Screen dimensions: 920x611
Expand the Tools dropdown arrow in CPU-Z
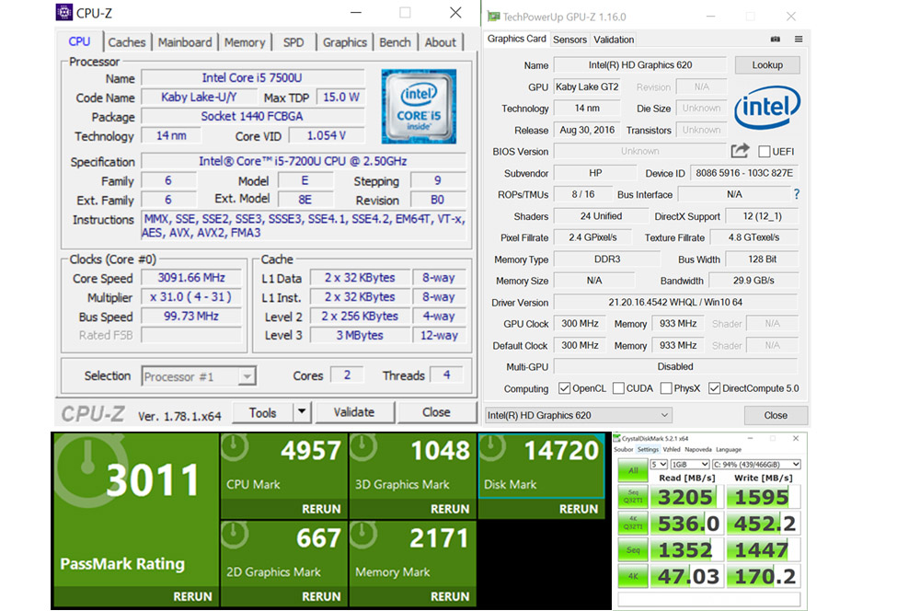pyautogui.click(x=302, y=412)
